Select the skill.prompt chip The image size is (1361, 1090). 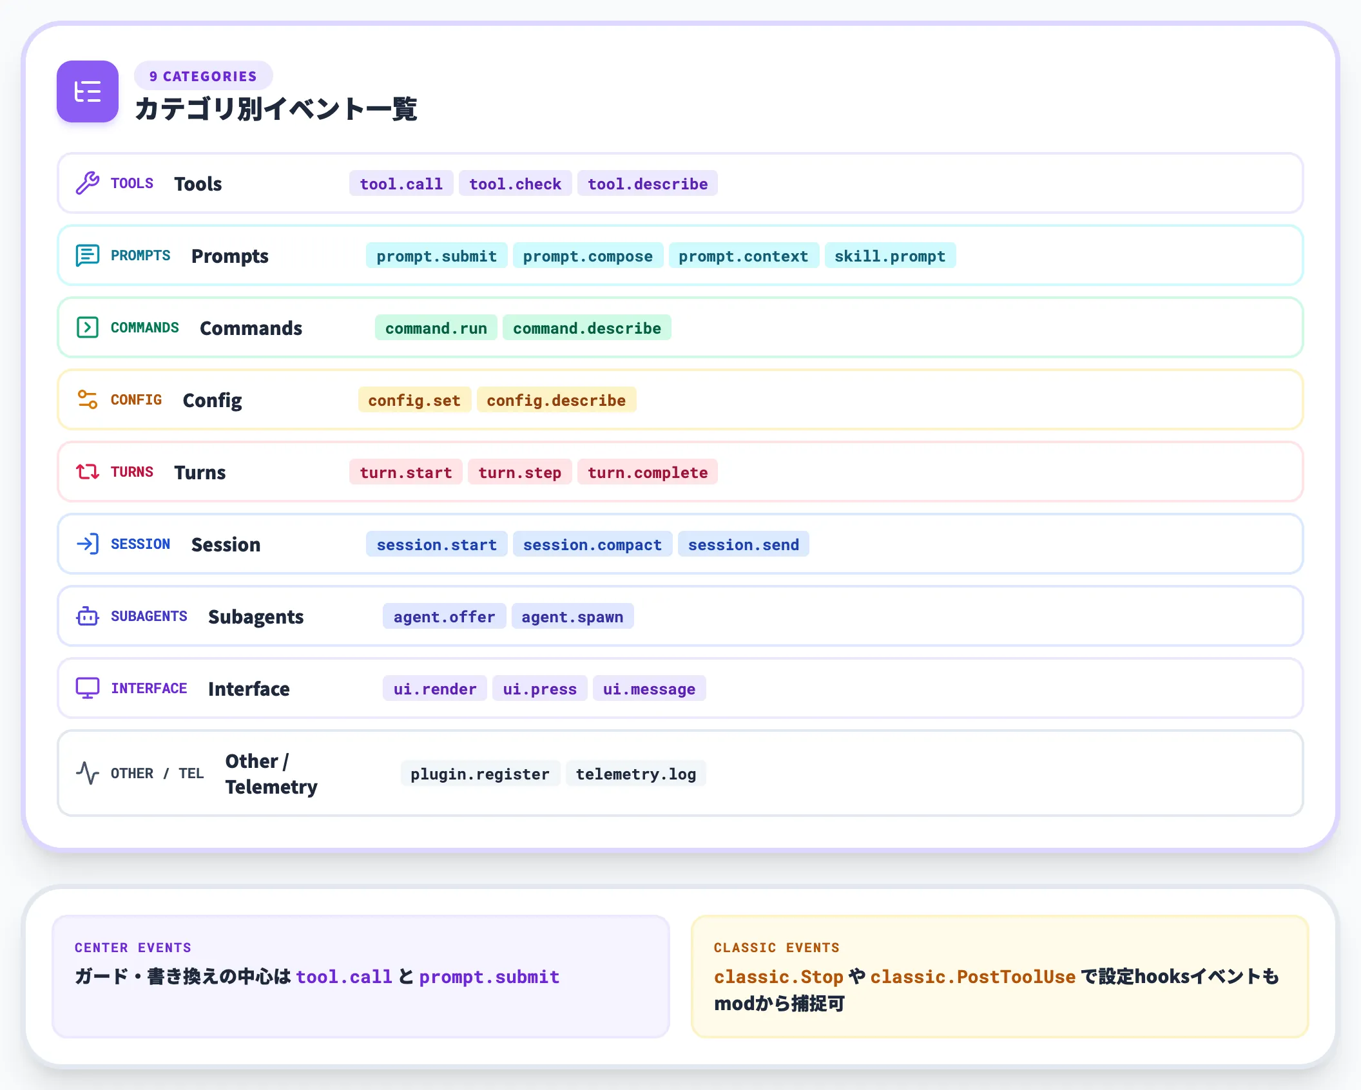coord(890,256)
